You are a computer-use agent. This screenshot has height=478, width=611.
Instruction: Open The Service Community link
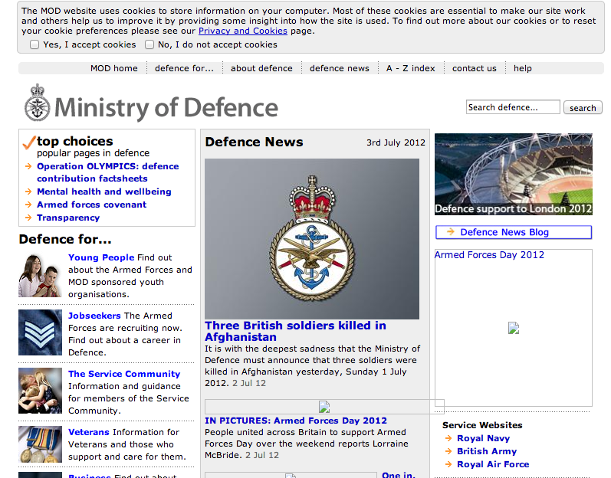[124, 374]
